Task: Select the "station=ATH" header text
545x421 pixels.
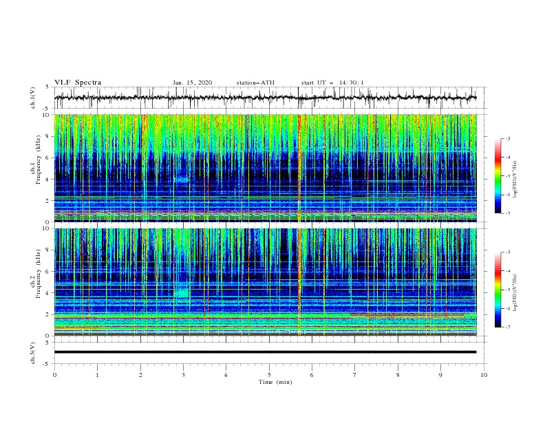Action: click(255, 83)
